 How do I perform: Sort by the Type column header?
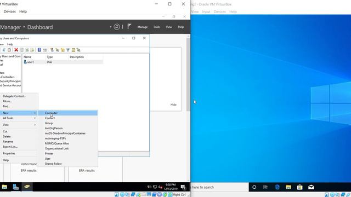click(57, 57)
